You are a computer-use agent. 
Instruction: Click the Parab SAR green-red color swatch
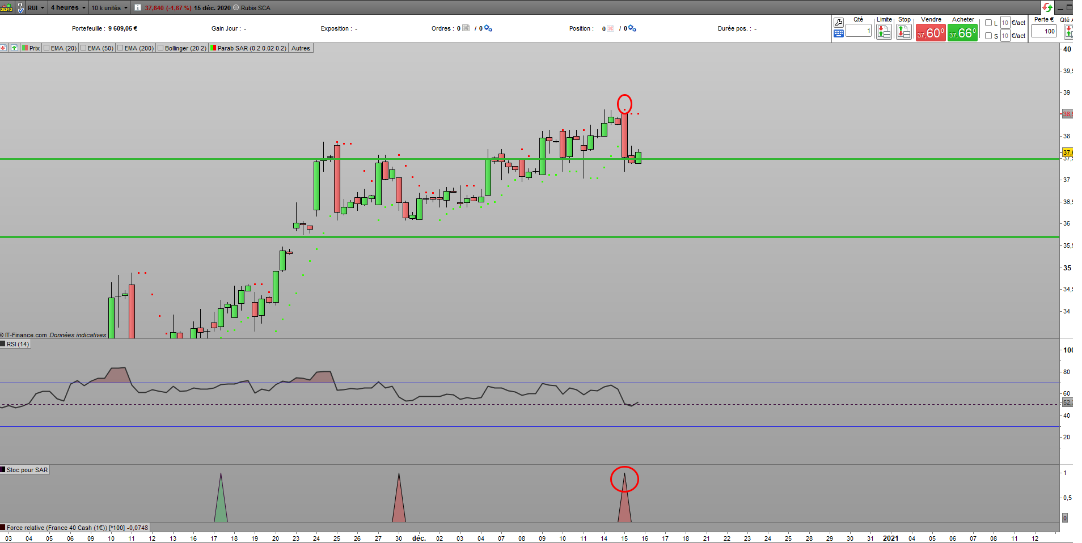tap(213, 48)
